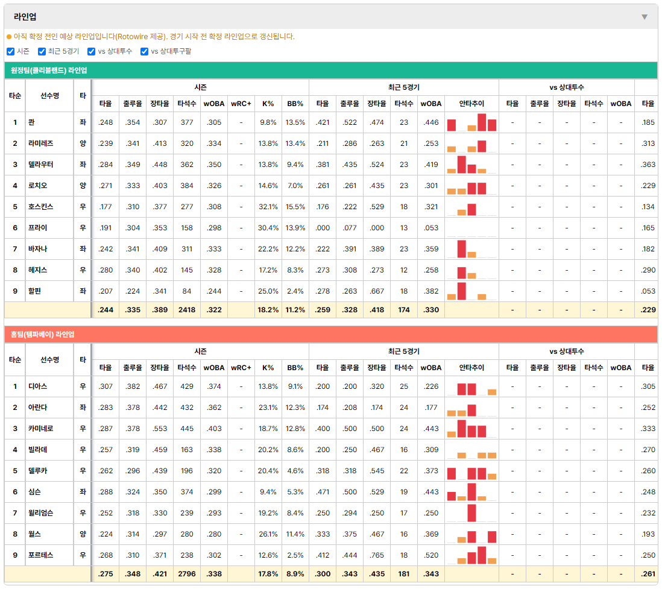Select player name 라미레즈
662x589 pixels.
41,143
